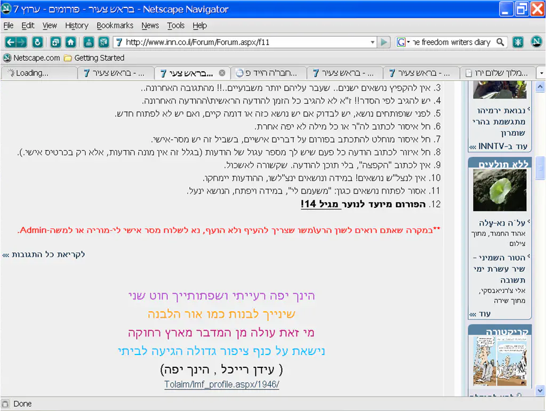Click the green Go arrow beside the URL bar

coord(384,42)
